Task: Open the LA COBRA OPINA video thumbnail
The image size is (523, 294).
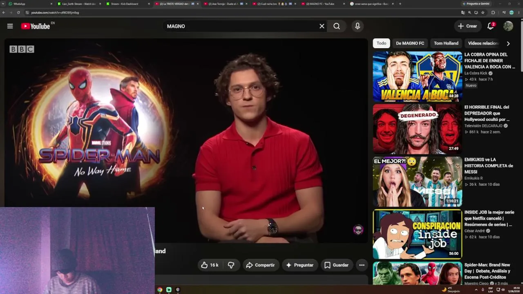Action: point(417,76)
